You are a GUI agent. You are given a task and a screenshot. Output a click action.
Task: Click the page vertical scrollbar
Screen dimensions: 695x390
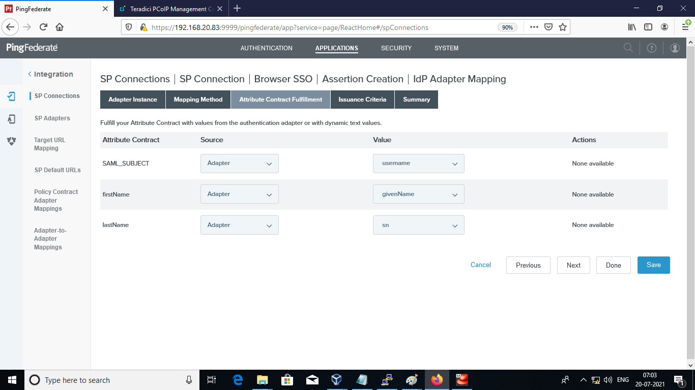coord(690,203)
